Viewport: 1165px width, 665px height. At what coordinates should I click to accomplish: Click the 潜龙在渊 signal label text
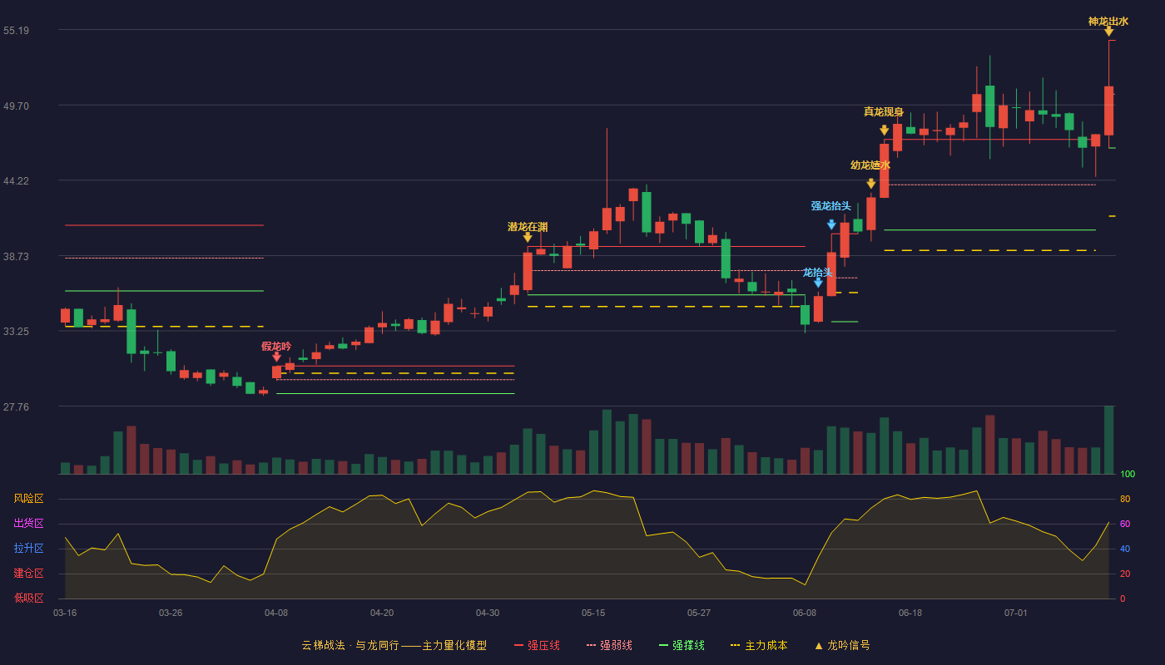[x=528, y=227]
